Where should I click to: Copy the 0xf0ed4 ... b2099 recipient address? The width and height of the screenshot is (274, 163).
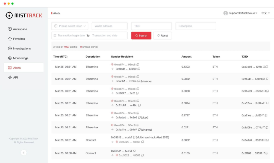139,69
